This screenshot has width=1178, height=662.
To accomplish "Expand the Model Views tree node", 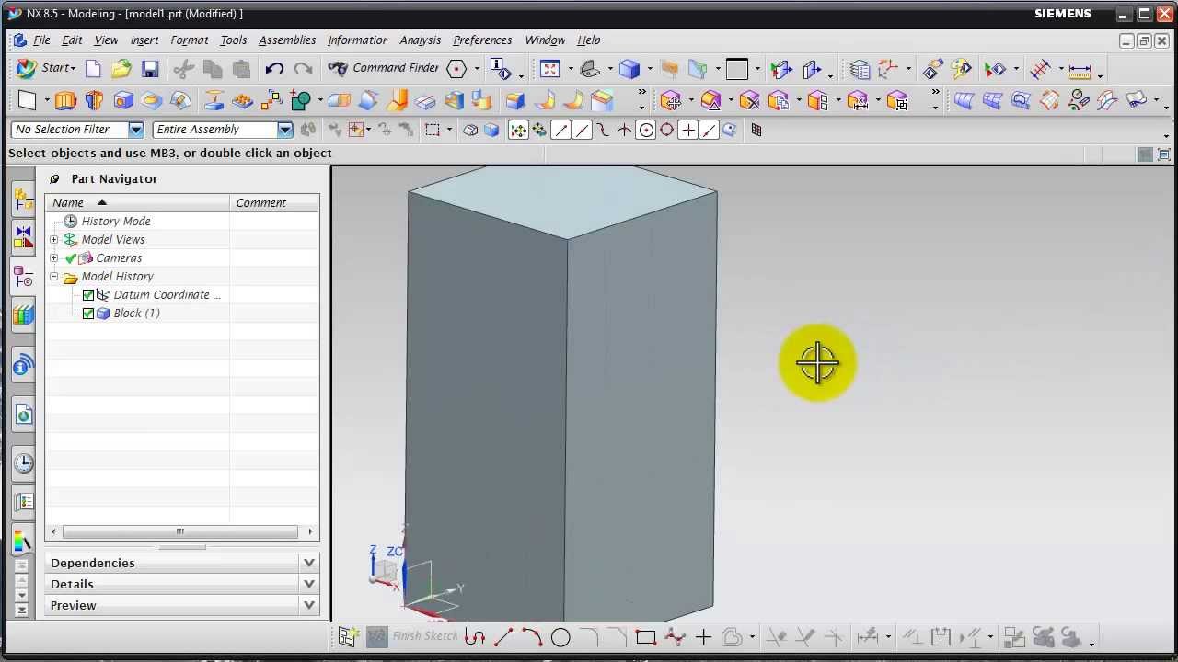I will [53, 240].
